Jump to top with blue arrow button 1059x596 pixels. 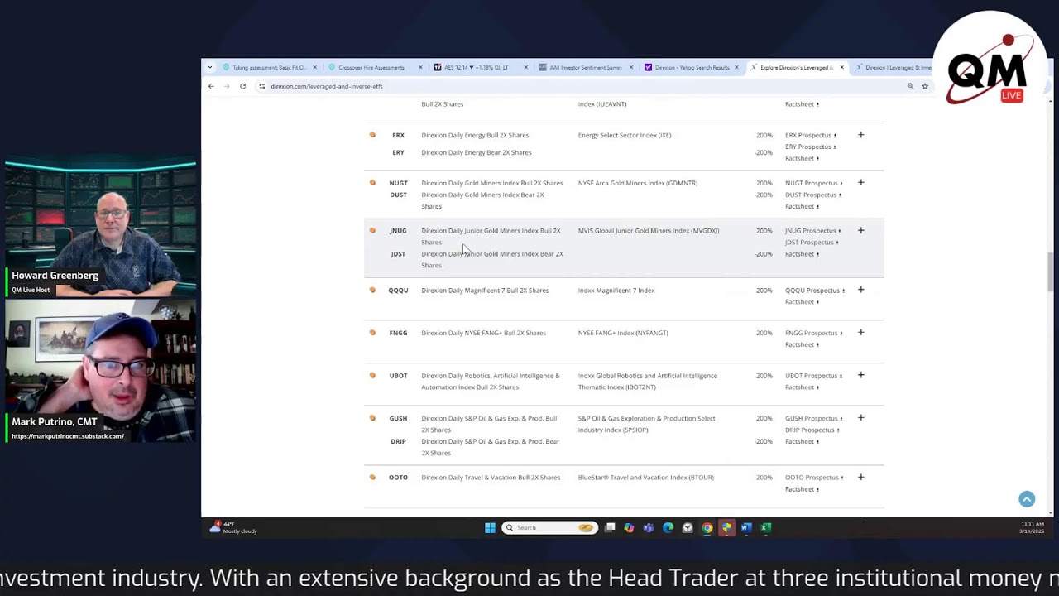click(x=1027, y=499)
